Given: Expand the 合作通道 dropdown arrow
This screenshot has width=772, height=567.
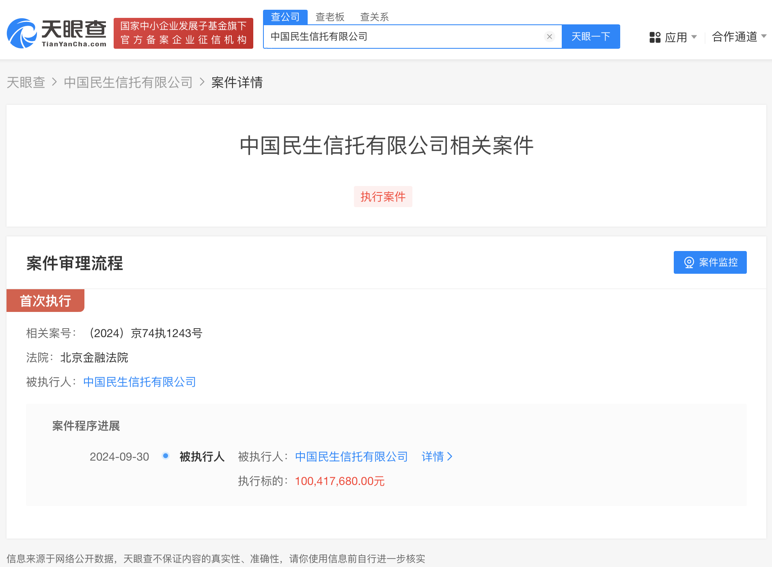Looking at the screenshot, I should (x=763, y=37).
